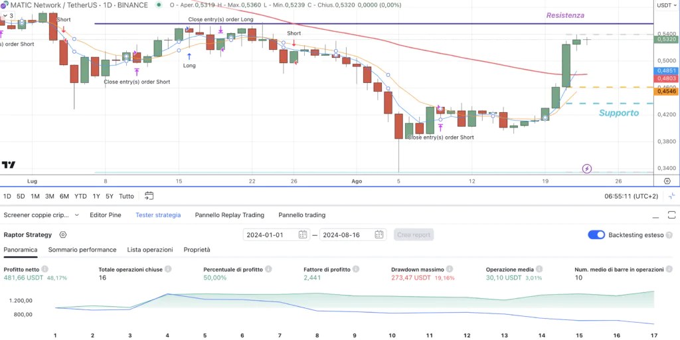Click 'Close entry(s) order Long' label
Viewport: 680px width, 340px height.
220,19
